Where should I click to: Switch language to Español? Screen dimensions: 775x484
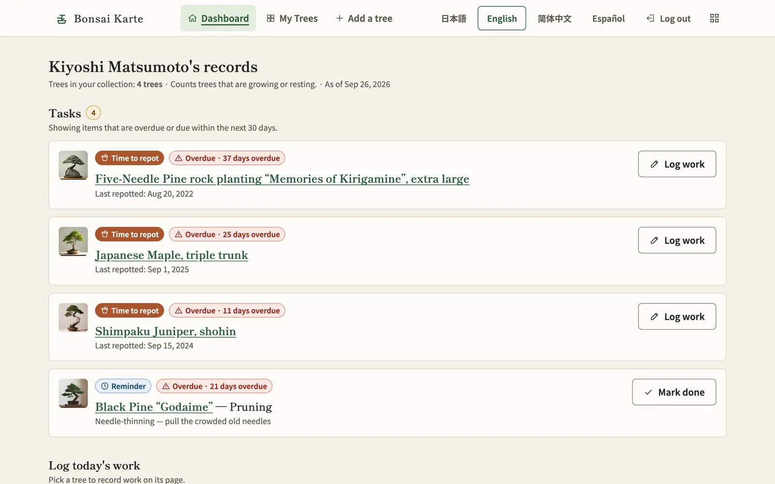[x=608, y=18]
